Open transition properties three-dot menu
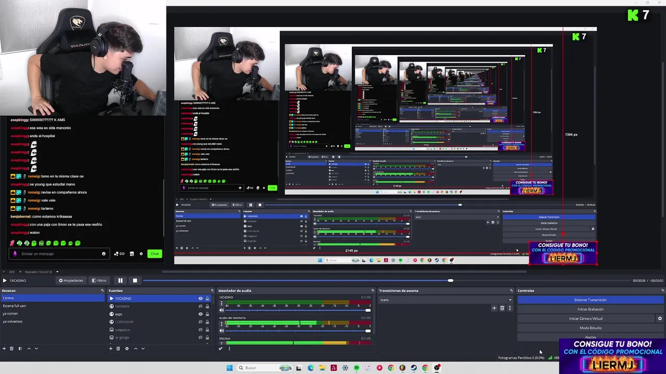The height and width of the screenshot is (374, 666). (509, 308)
